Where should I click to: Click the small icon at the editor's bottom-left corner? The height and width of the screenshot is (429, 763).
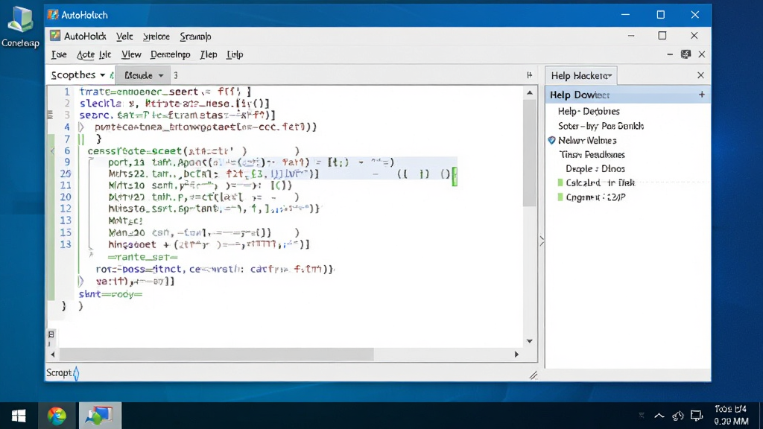pyautogui.click(x=51, y=334)
